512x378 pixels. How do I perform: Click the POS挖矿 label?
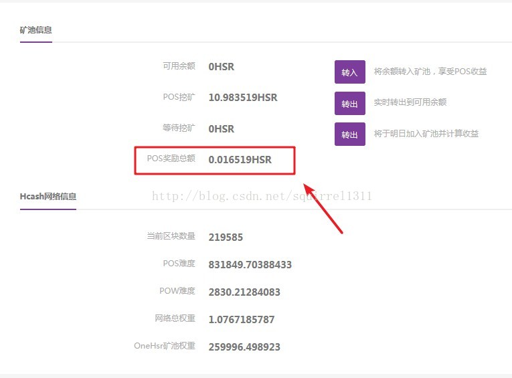(x=179, y=97)
